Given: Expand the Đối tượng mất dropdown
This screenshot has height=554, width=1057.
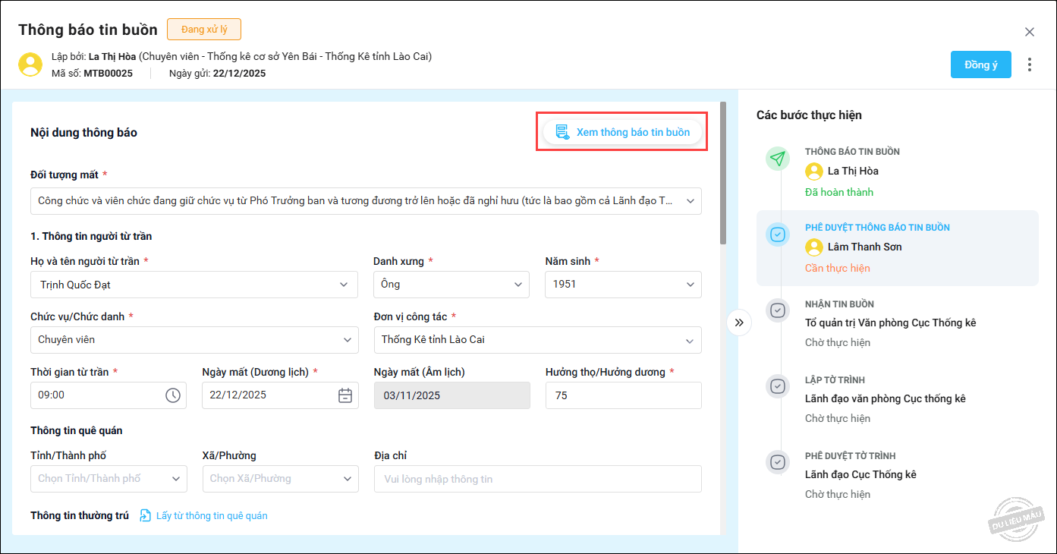Looking at the screenshot, I should (x=690, y=201).
